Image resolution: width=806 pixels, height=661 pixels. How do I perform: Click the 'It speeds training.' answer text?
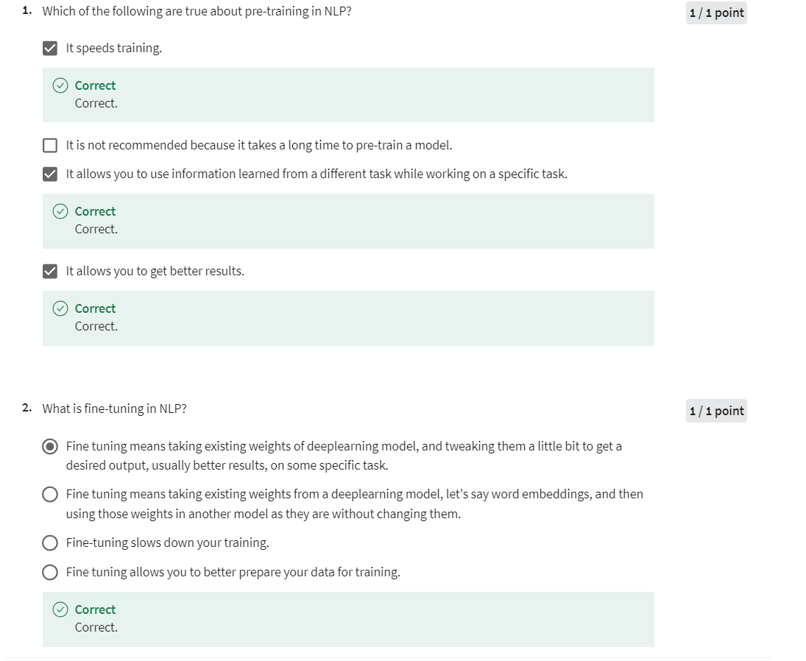point(113,49)
